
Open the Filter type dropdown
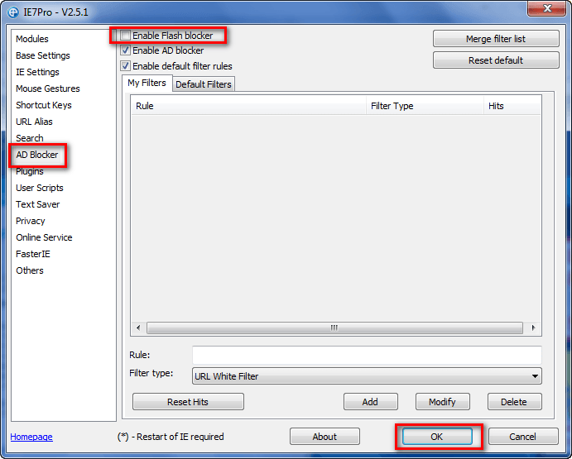[367, 375]
